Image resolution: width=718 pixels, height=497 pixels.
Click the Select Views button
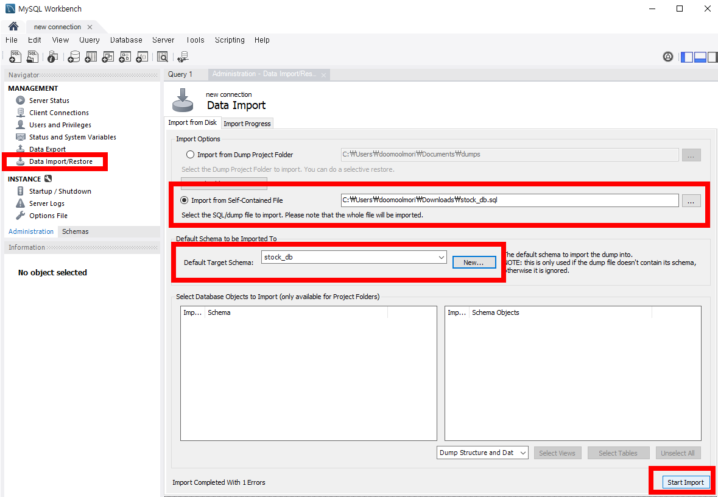pyautogui.click(x=557, y=453)
